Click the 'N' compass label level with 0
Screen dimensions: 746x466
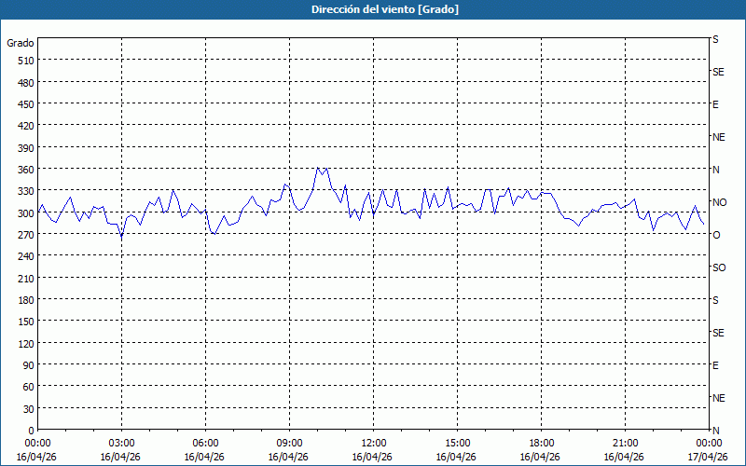click(715, 431)
